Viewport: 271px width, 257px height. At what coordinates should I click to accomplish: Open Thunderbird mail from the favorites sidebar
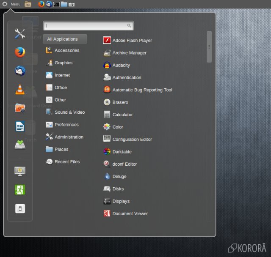click(20, 71)
